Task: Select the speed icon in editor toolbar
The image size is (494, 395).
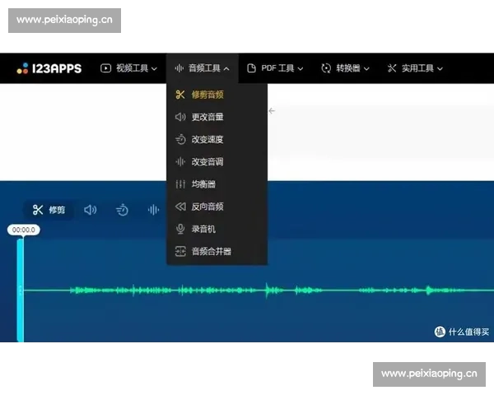Action: click(x=122, y=210)
